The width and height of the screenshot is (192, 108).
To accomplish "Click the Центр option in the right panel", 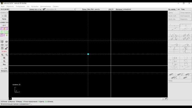I will (x=174, y=13).
